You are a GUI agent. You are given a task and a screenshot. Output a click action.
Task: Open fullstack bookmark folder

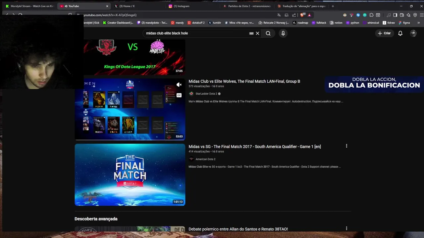(x=319, y=23)
